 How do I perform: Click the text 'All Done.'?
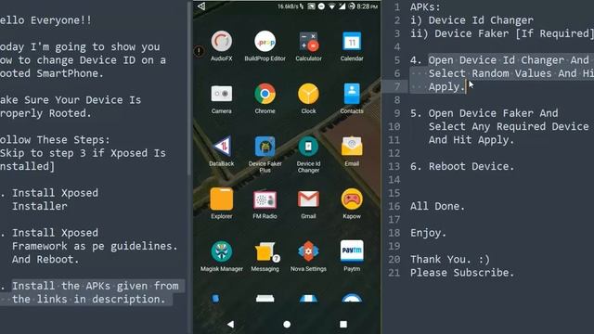437,206
